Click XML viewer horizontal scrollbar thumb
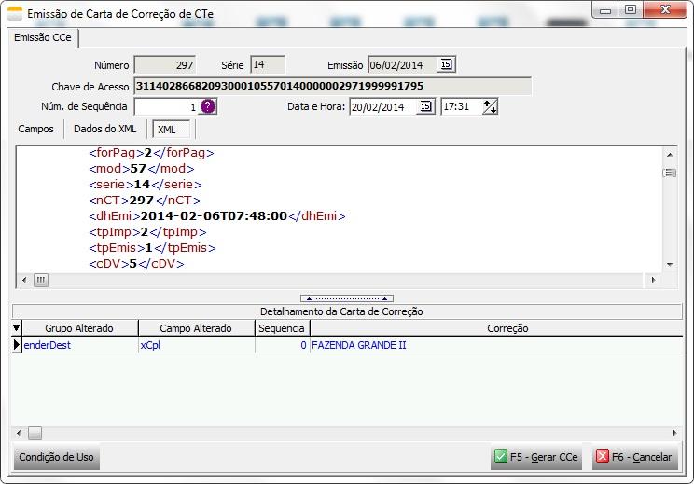 click(41, 280)
